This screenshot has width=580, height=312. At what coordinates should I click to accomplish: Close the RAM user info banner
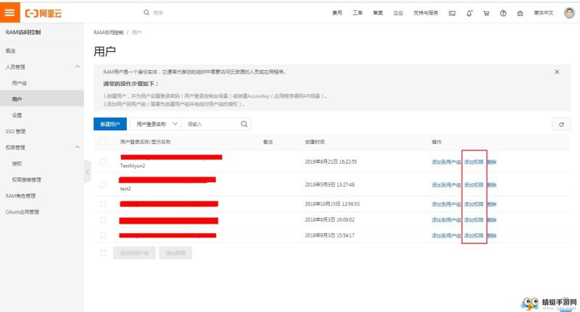[x=557, y=72]
